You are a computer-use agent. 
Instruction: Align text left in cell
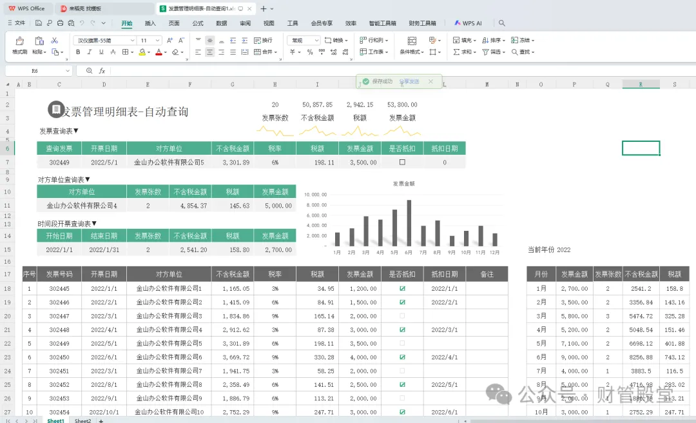point(198,52)
